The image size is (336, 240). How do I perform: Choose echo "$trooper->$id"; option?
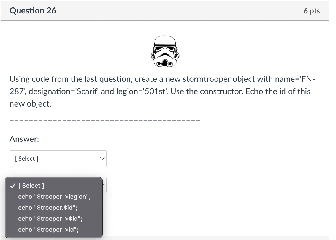tap(54, 219)
